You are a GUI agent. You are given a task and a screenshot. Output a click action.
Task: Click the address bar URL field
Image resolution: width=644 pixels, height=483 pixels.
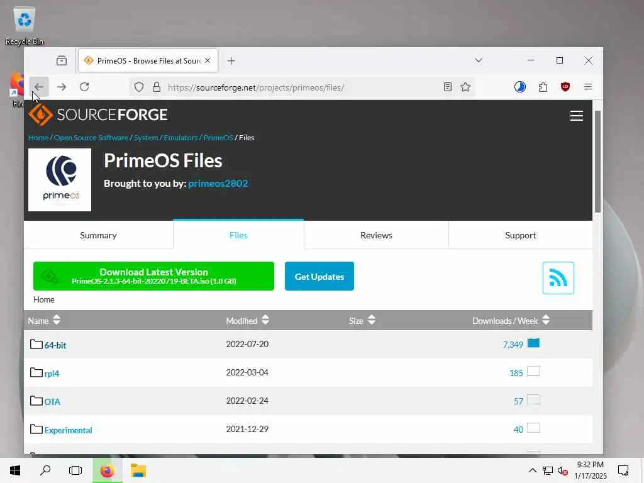[302, 87]
